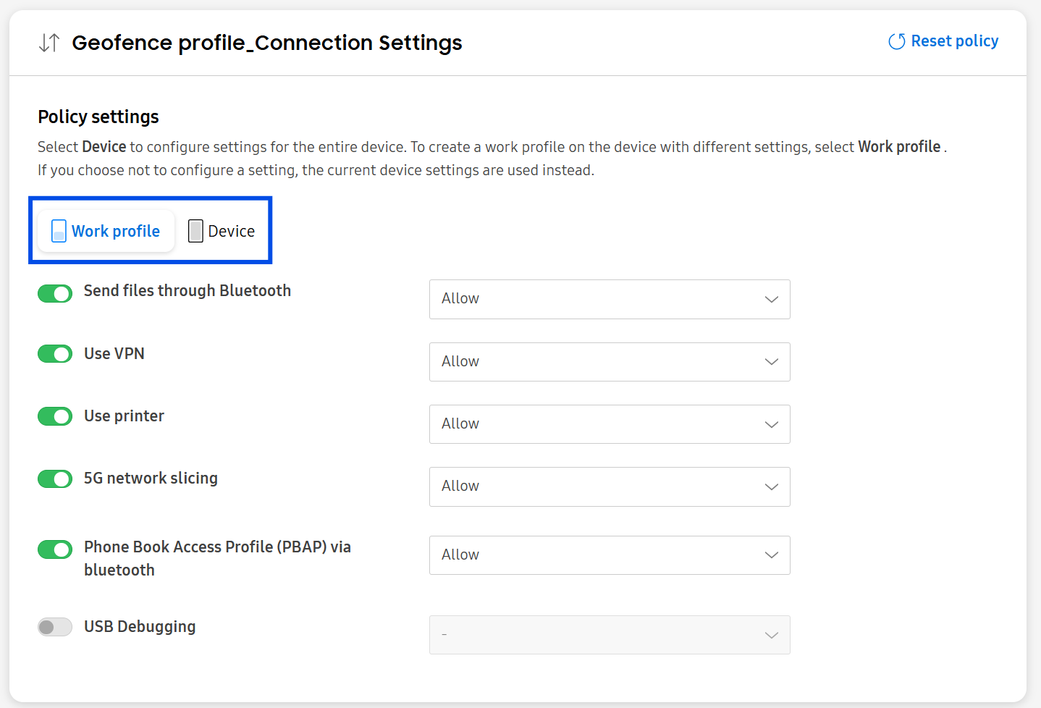Image resolution: width=1041 pixels, height=708 pixels.
Task: Switch to the Device tab
Action: coord(222,231)
